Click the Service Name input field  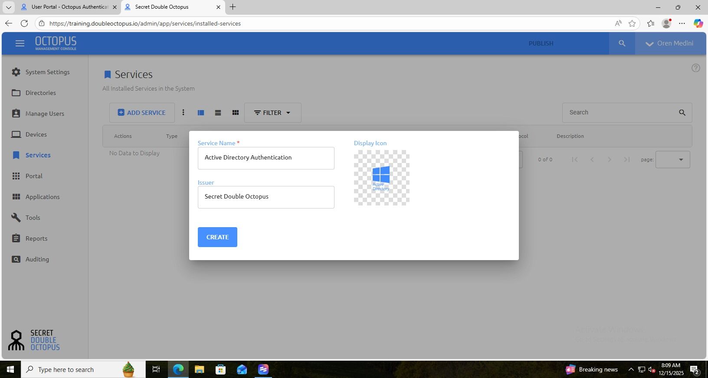coord(266,158)
